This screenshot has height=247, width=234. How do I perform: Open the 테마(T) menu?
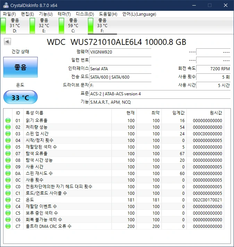[x=64, y=14]
